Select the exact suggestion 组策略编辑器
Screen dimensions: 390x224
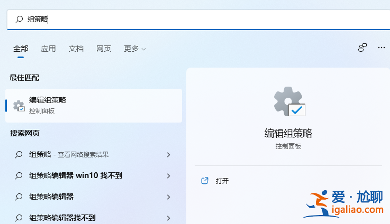coord(94,197)
